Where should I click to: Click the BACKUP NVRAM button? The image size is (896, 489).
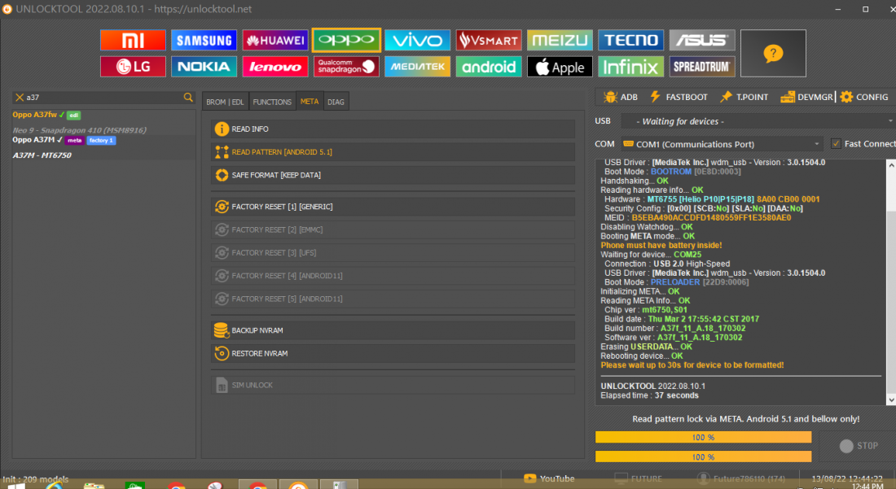pos(393,330)
